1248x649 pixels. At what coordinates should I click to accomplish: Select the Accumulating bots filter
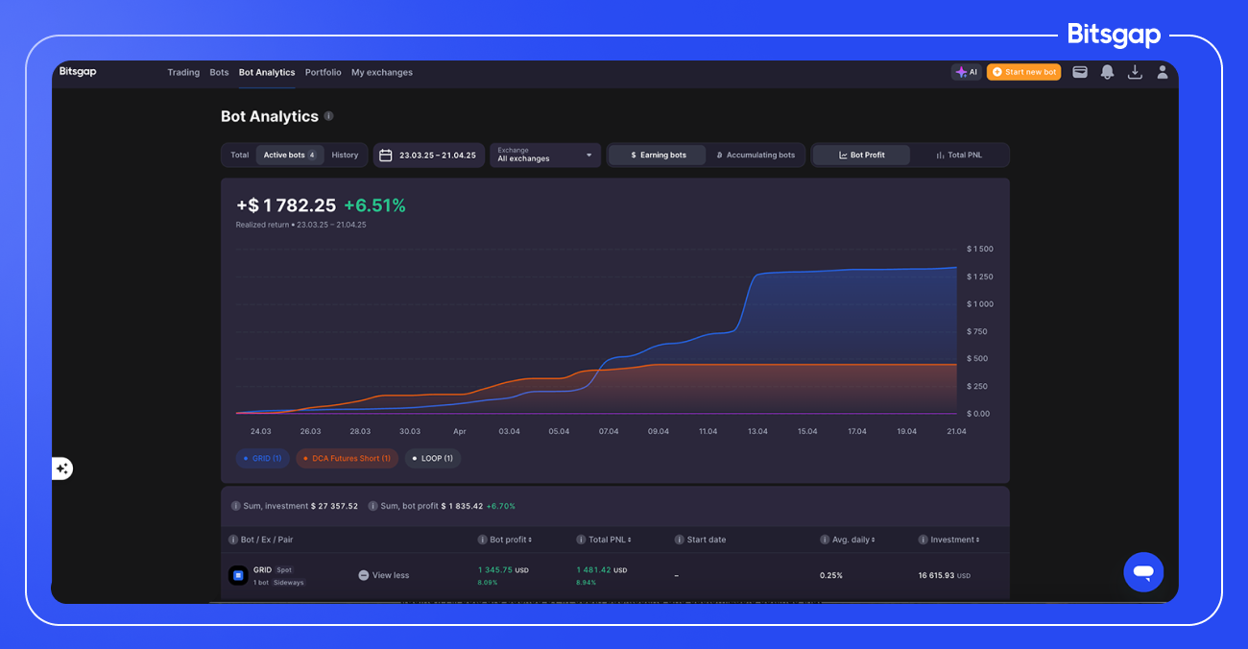(x=756, y=156)
